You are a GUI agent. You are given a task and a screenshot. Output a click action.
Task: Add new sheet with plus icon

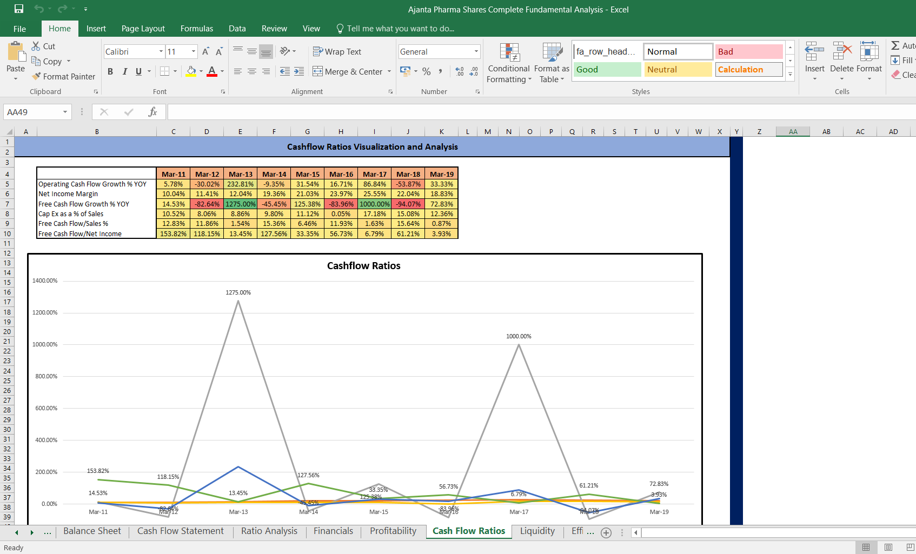point(606,533)
